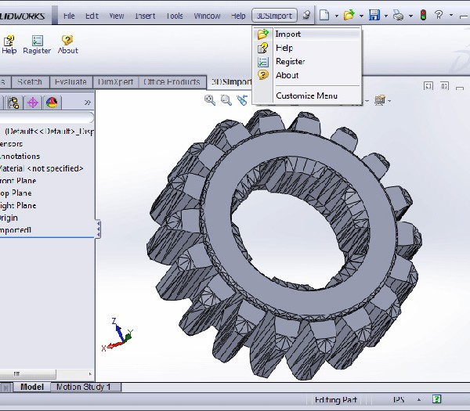Open the DimXpertManager crosshair tab icon
Viewport: 470px width, 411px height.
pyautogui.click(x=33, y=103)
